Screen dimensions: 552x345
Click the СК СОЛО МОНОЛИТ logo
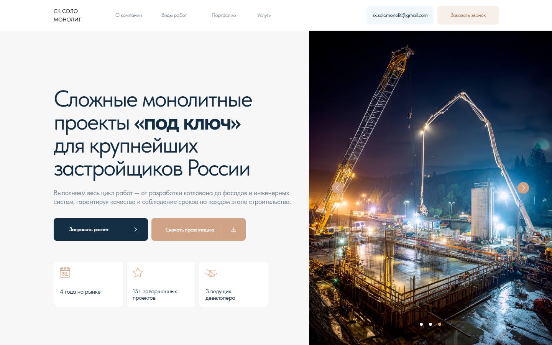[x=67, y=15]
